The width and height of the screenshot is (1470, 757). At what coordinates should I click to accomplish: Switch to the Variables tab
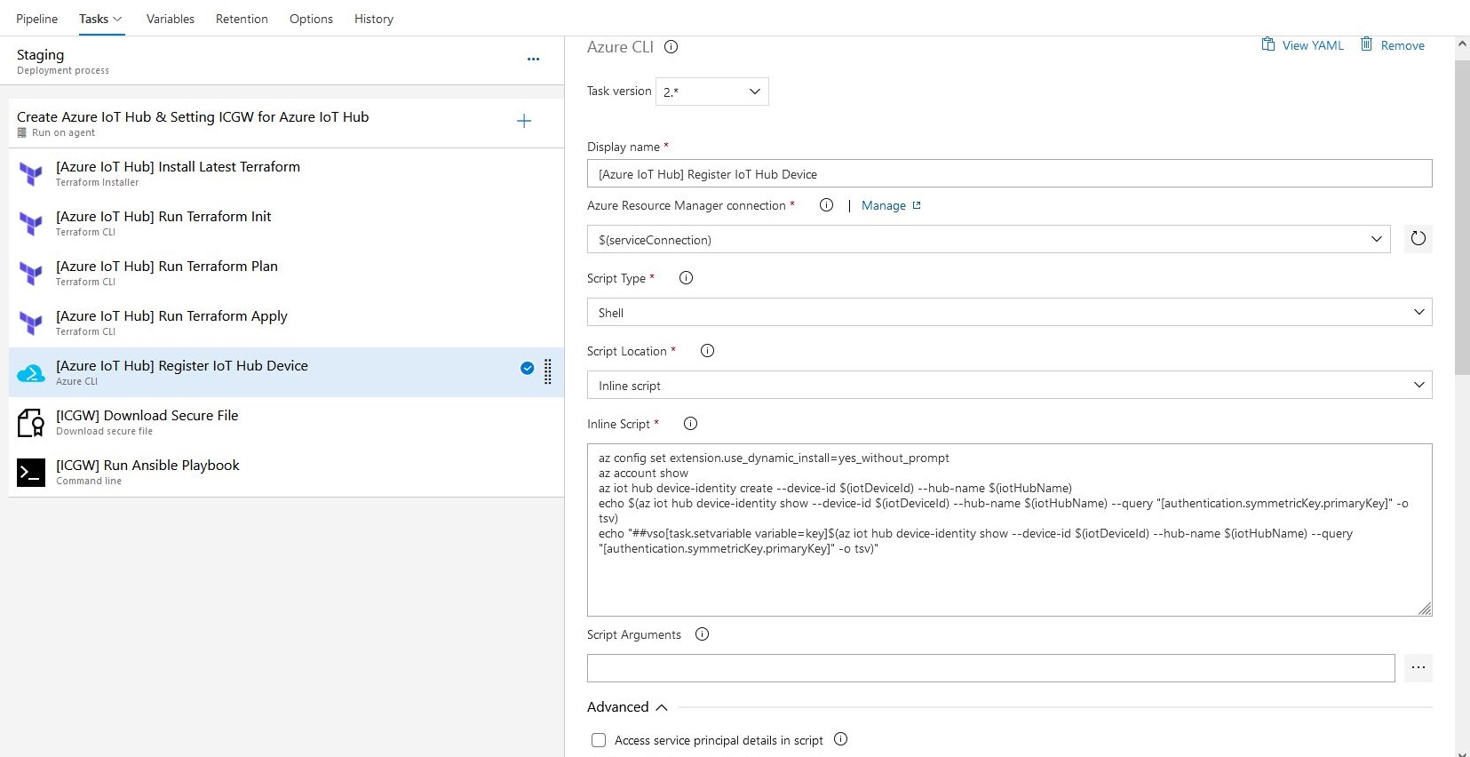click(170, 19)
